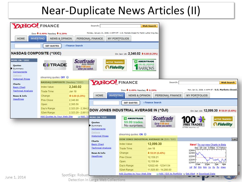Click the Scottrade ad in DJI window
Image resolution: width=242 pixels, height=182 pixels.
pos(163,122)
